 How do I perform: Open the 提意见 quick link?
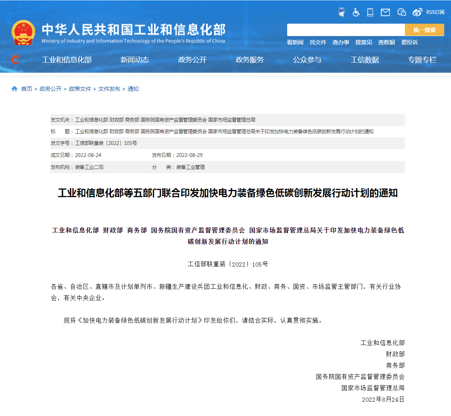pos(364,42)
